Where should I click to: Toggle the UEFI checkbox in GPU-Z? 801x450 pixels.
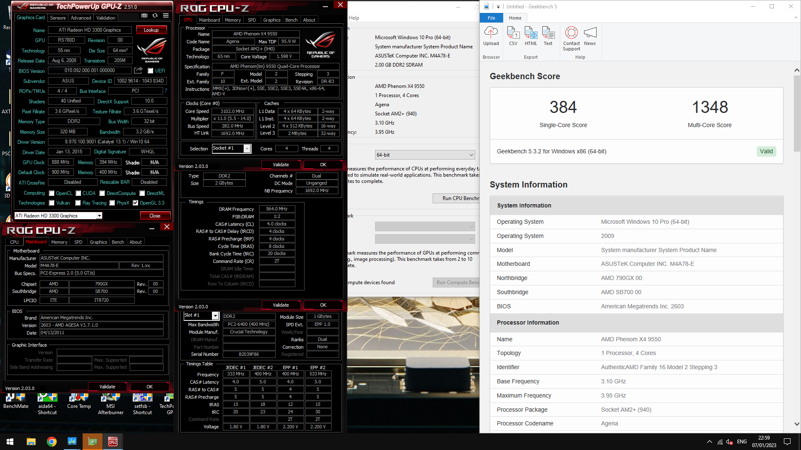click(x=151, y=71)
